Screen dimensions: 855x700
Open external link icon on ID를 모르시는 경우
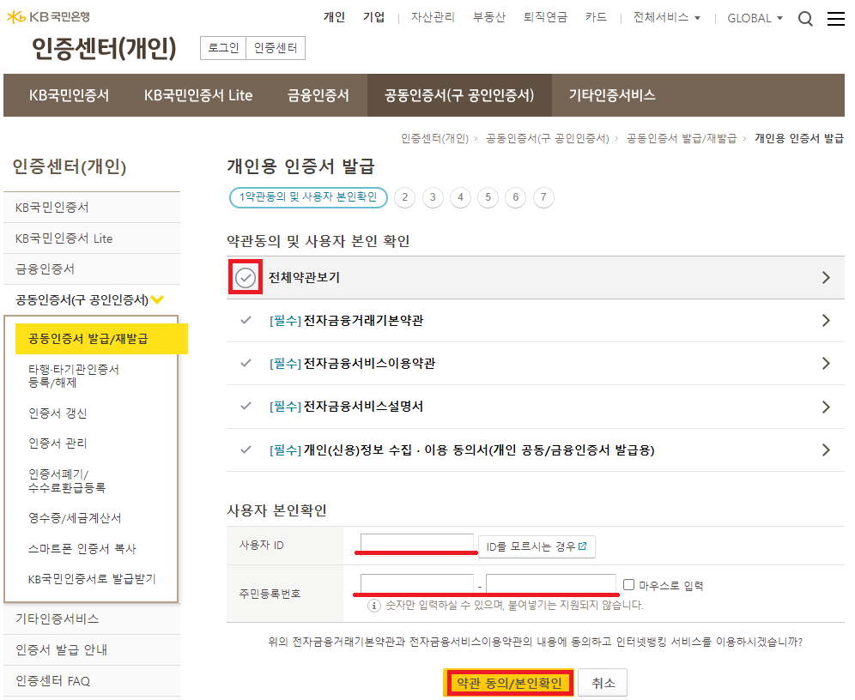coord(582,546)
